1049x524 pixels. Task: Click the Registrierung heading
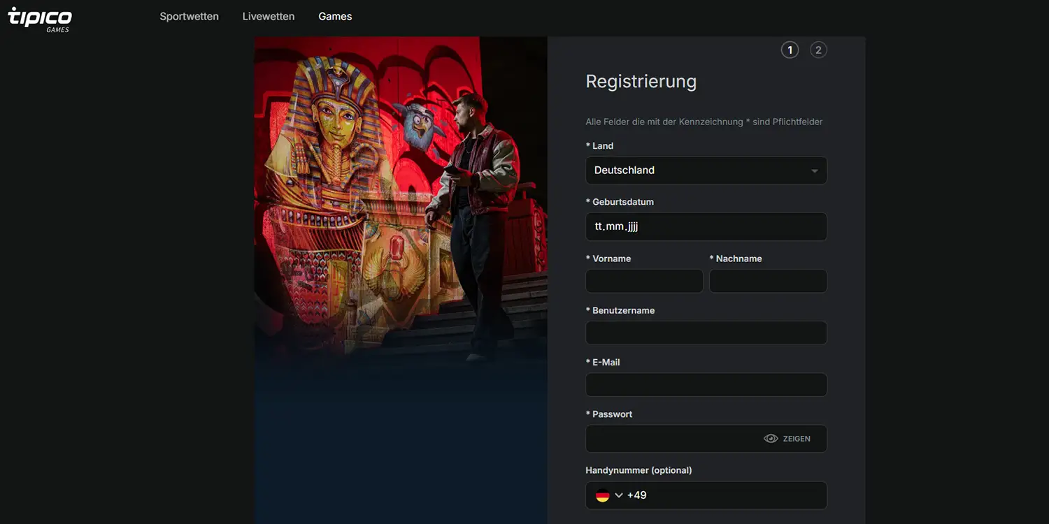(x=641, y=82)
